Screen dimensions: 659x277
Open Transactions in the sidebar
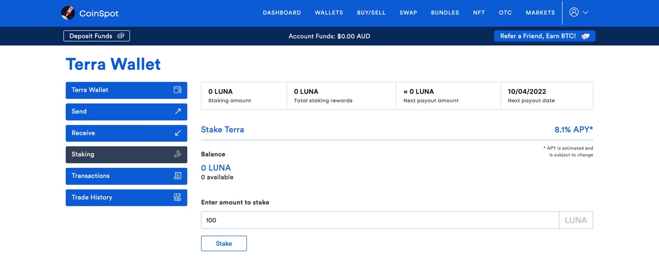(x=126, y=176)
